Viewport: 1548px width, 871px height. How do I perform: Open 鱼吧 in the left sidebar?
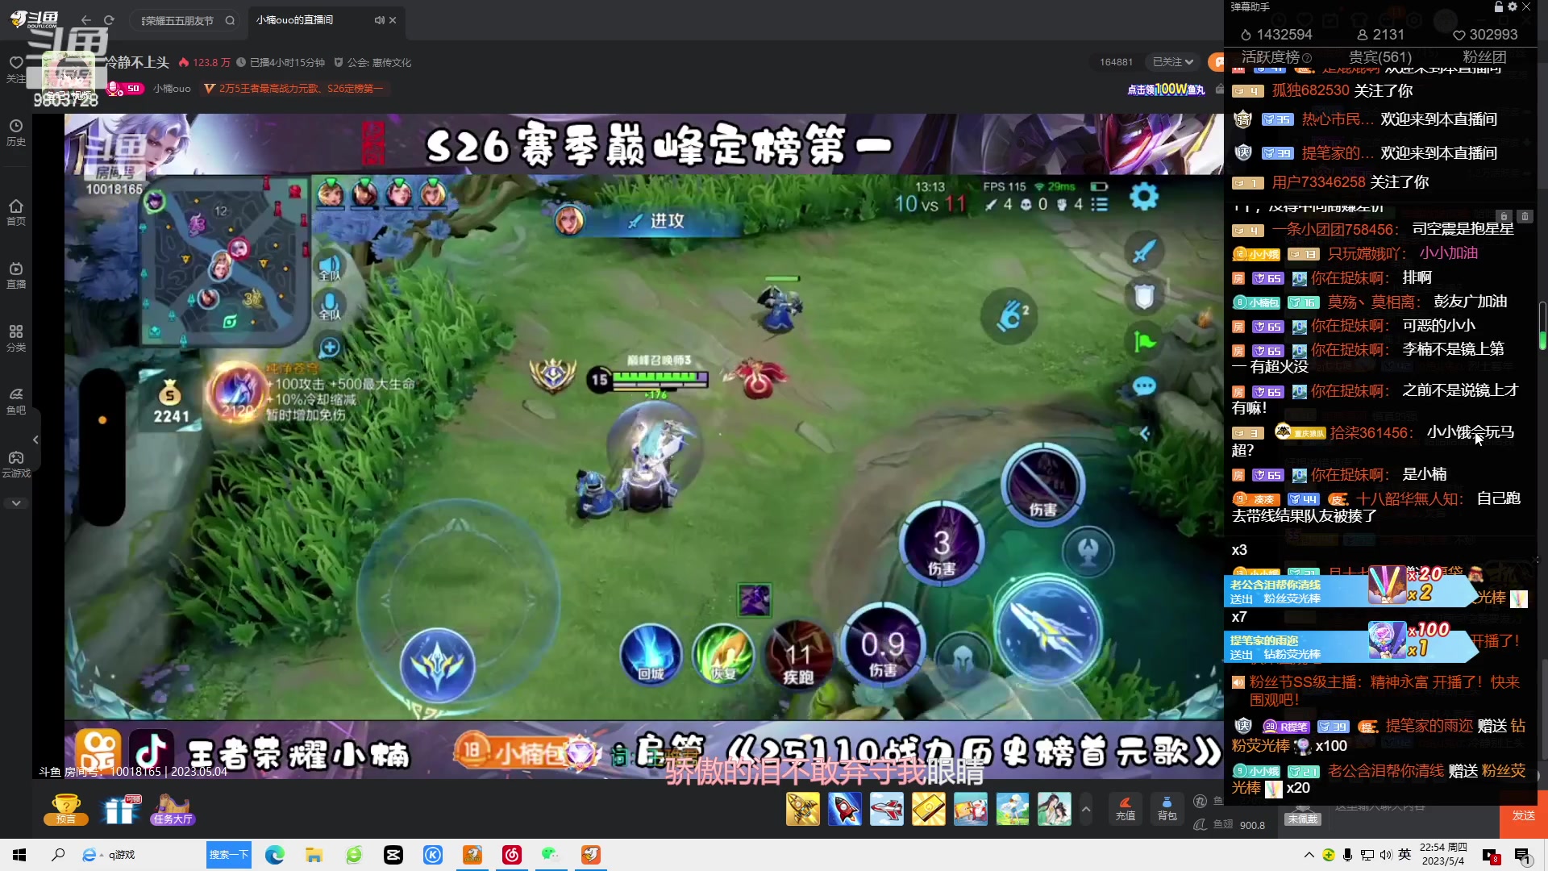tap(16, 401)
